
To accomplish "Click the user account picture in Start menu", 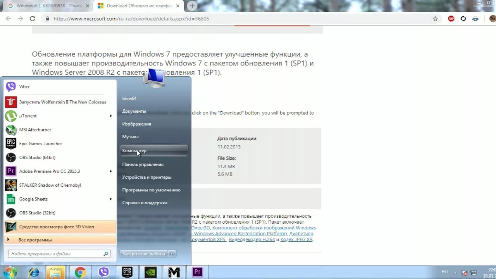I will [154, 77].
